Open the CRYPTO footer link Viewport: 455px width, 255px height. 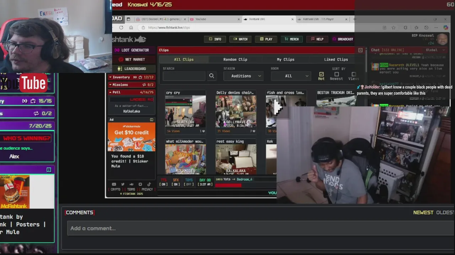(116, 189)
